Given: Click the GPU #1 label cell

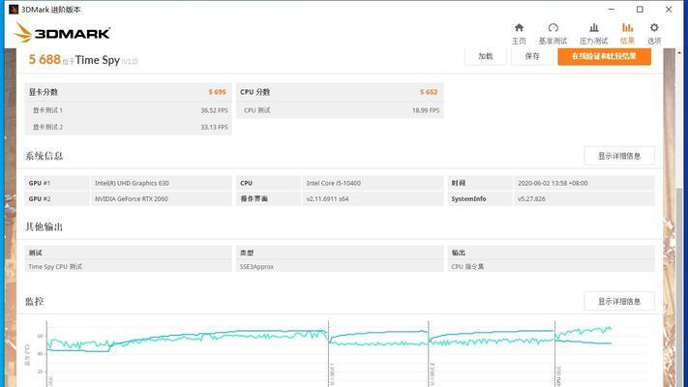Looking at the screenshot, I should [56, 184].
